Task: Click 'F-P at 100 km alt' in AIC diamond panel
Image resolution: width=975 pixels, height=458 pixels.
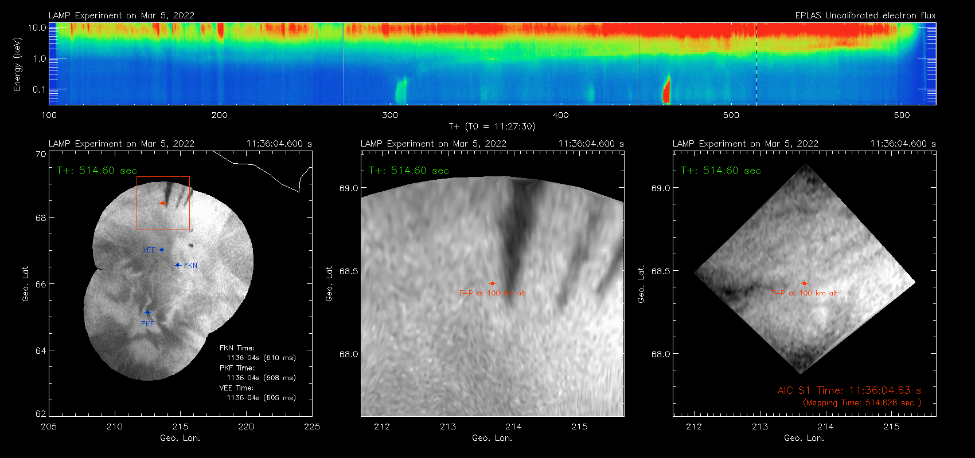Action: (805, 293)
